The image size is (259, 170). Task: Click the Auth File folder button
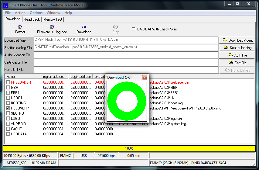pyautogui.click(x=238, y=55)
